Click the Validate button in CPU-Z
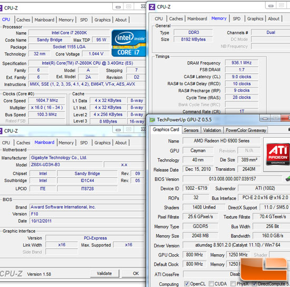 [x=104, y=273]
